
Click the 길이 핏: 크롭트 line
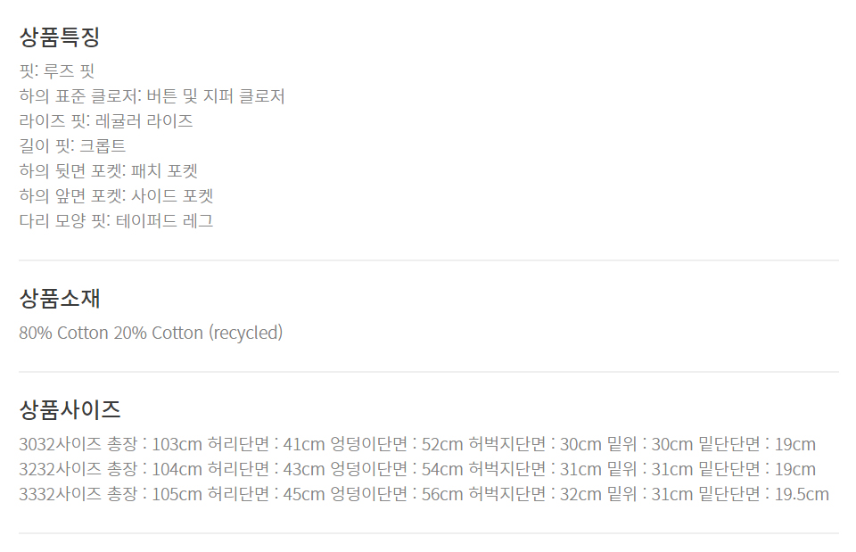point(72,146)
